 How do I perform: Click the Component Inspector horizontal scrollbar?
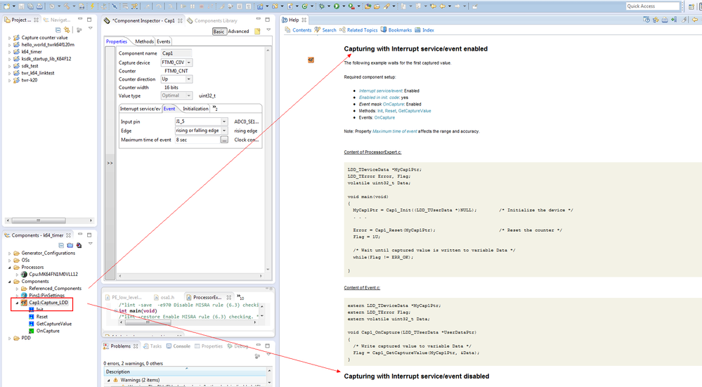click(190, 276)
